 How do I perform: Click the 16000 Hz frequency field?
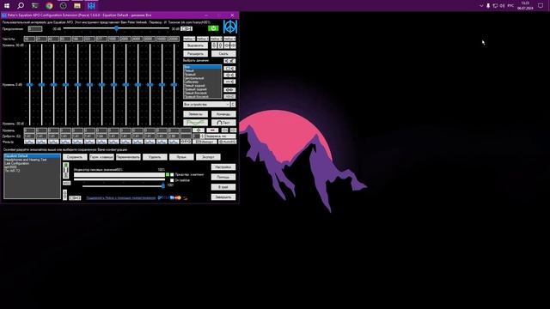coord(162,39)
